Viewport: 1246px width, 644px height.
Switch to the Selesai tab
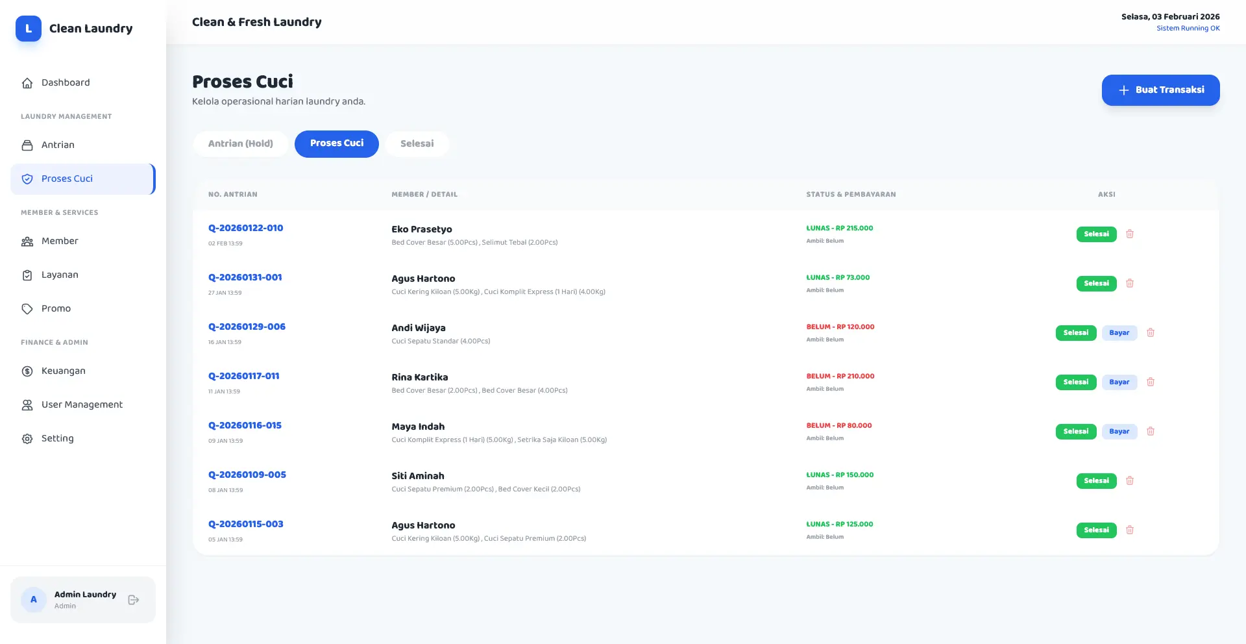pos(417,143)
